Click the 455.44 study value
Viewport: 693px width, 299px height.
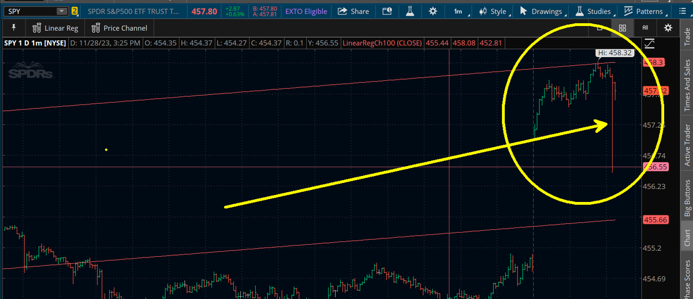pos(436,43)
